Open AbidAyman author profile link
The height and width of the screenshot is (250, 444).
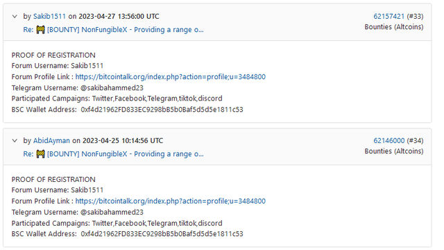[51, 140]
